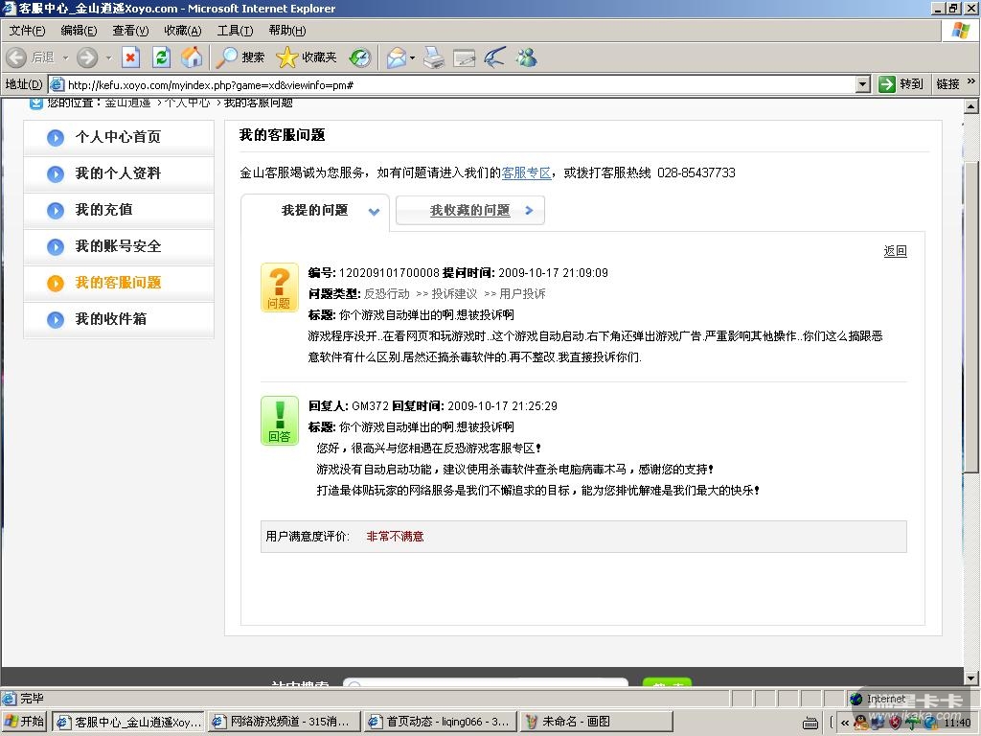Click the address bar URL field
The height and width of the screenshot is (736, 981).
460,84
